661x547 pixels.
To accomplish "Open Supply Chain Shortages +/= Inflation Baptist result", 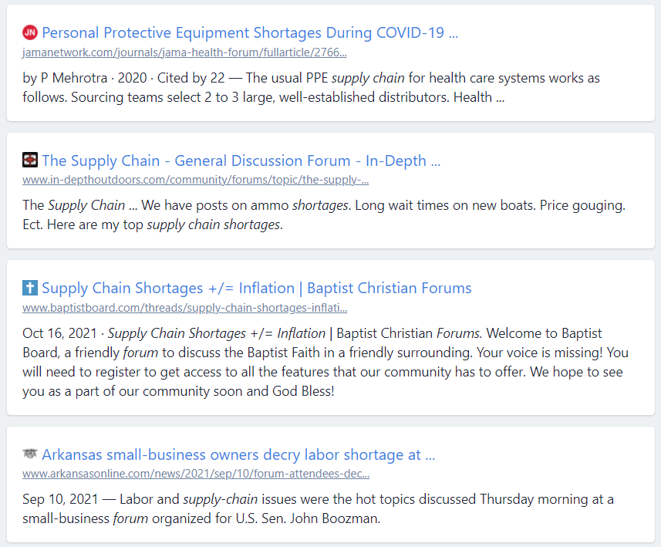I will click(256, 288).
